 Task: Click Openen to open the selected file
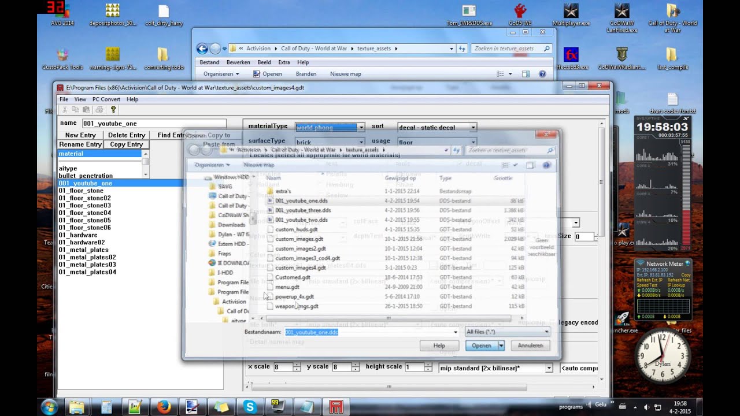click(x=482, y=346)
